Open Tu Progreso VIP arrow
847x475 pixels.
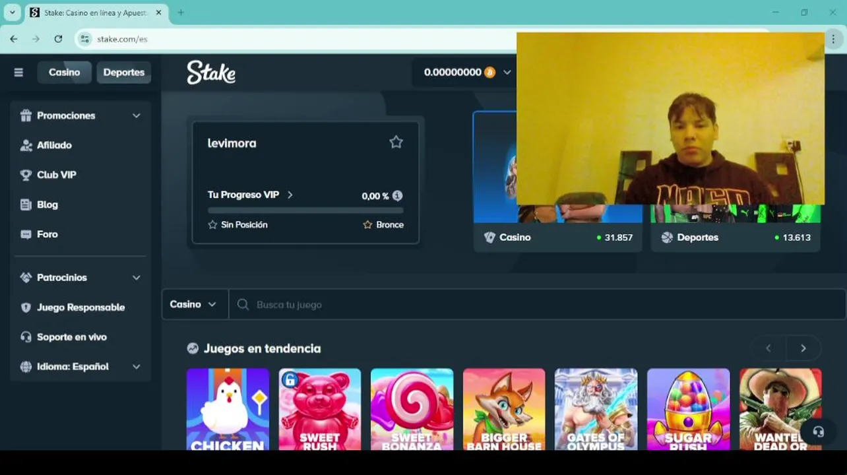pos(290,195)
